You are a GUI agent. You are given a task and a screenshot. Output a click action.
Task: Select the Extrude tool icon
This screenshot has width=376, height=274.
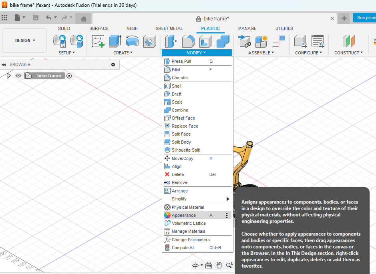[x=115, y=41]
